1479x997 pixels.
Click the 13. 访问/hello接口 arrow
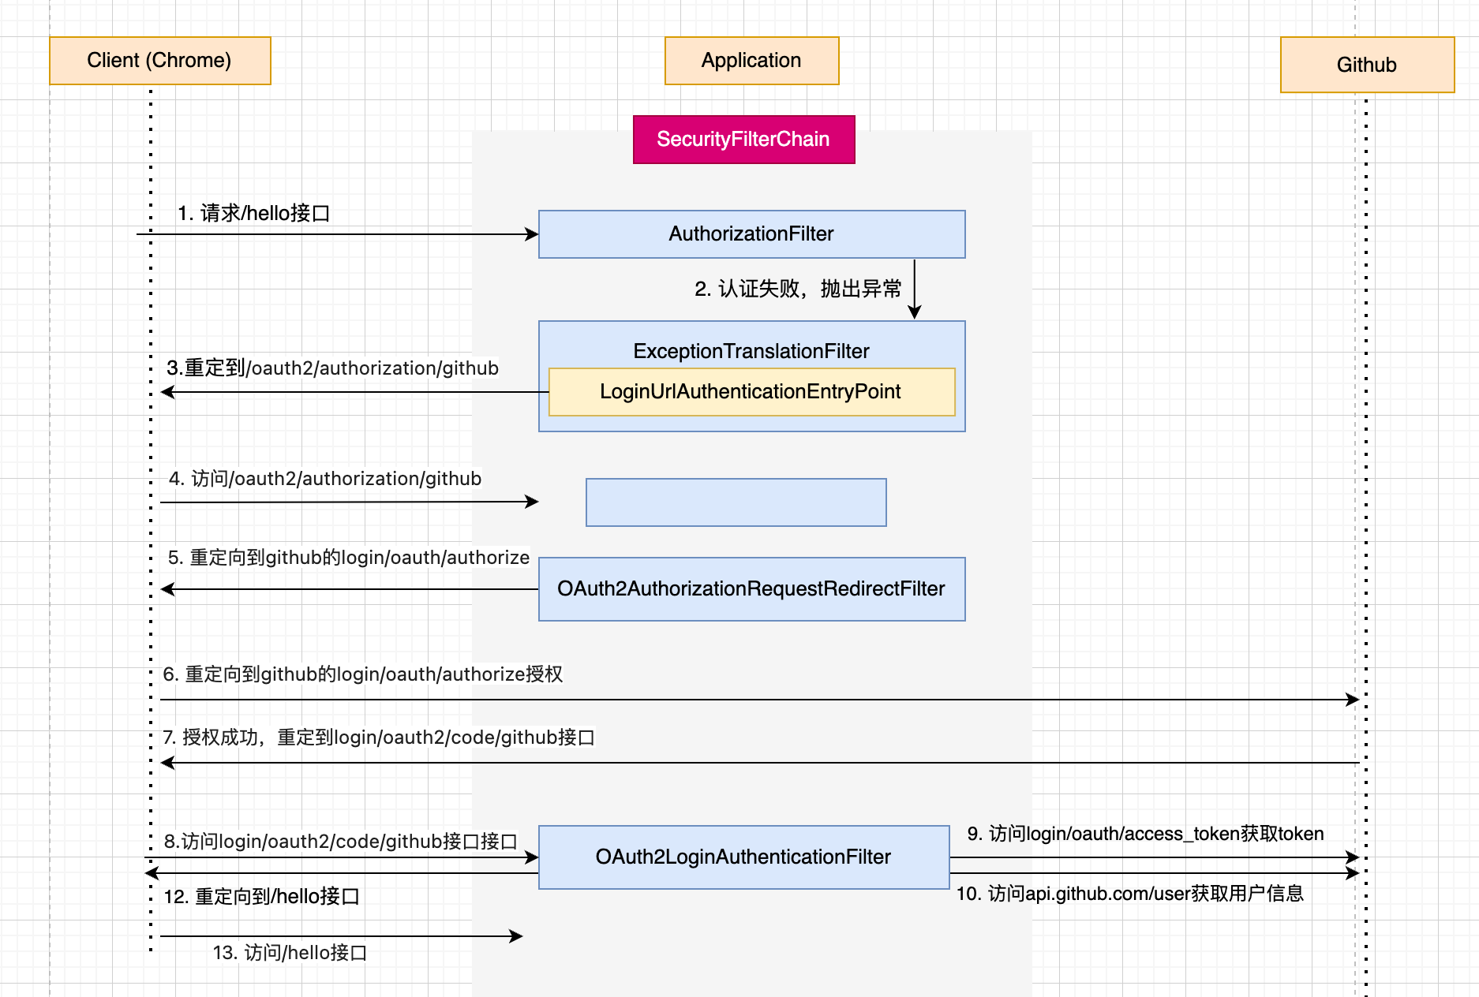pyautogui.click(x=339, y=935)
